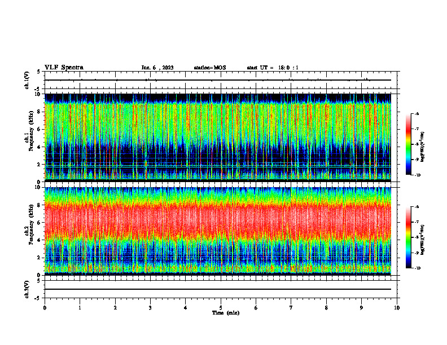The image size is (447, 345).
Task: Click time axis tick label "9"
Action: coord(361,308)
